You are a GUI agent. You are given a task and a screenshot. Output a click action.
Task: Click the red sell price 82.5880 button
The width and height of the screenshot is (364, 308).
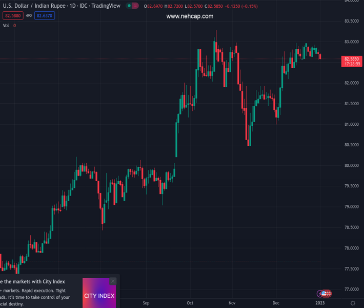coord(12,16)
